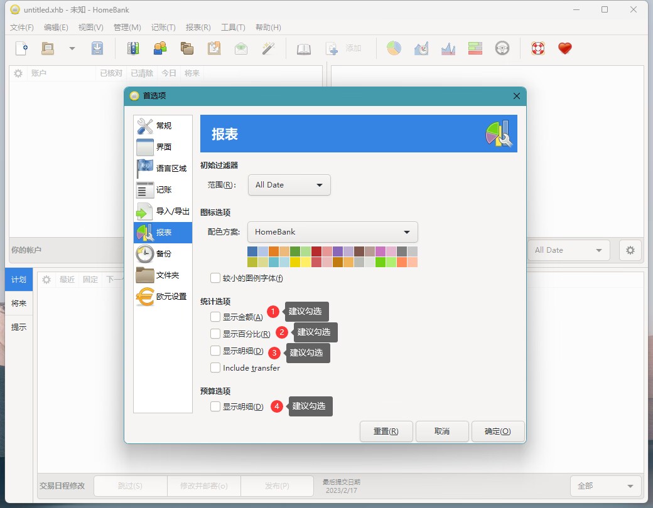Select 常规 in preferences sidebar

coord(163,125)
